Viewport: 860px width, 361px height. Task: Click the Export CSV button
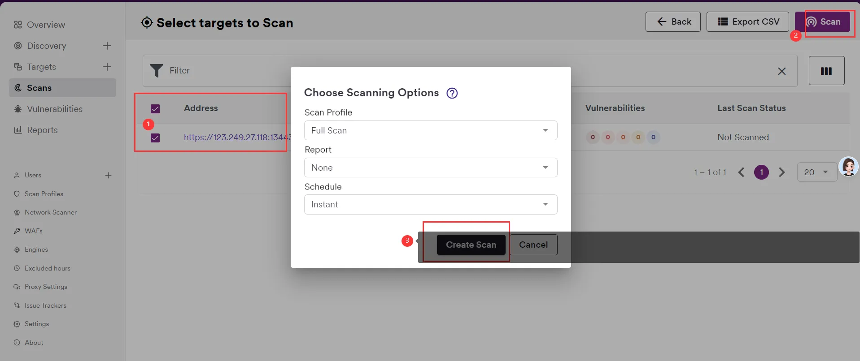pyautogui.click(x=747, y=22)
